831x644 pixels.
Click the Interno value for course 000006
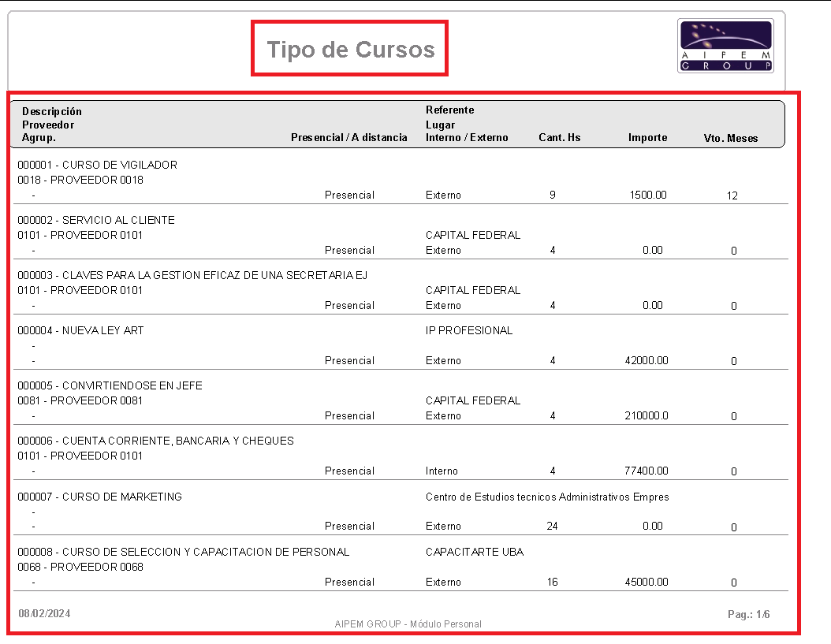[x=442, y=471]
